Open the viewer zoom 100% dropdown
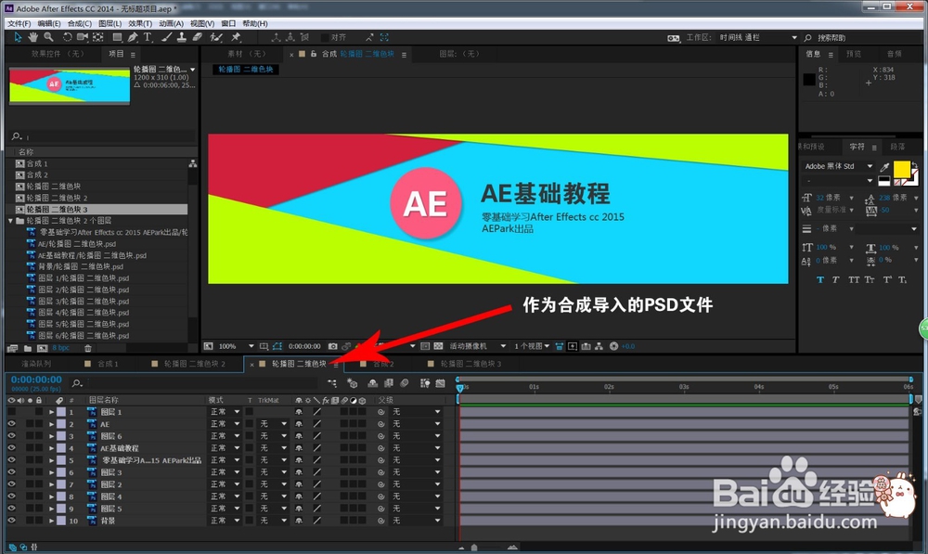928x554 pixels. [x=236, y=346]
